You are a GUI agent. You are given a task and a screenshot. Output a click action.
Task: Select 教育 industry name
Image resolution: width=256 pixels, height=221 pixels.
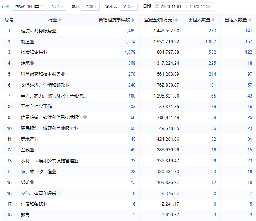pos(25,215)
